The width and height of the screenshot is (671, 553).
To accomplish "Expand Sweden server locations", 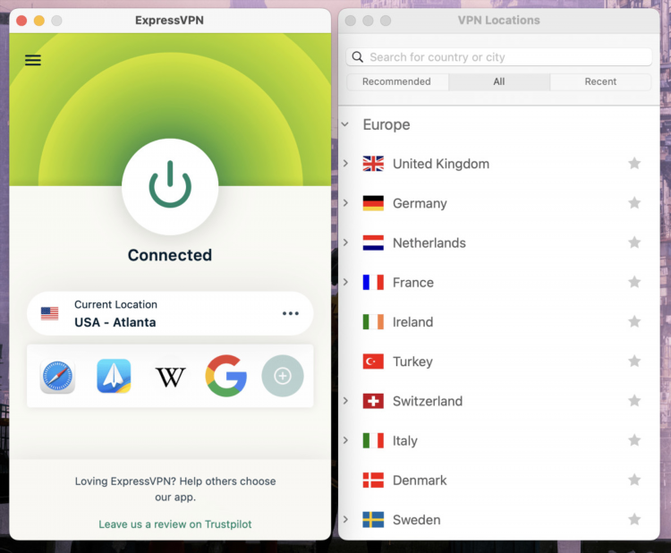I will click(x=345, y=519).
